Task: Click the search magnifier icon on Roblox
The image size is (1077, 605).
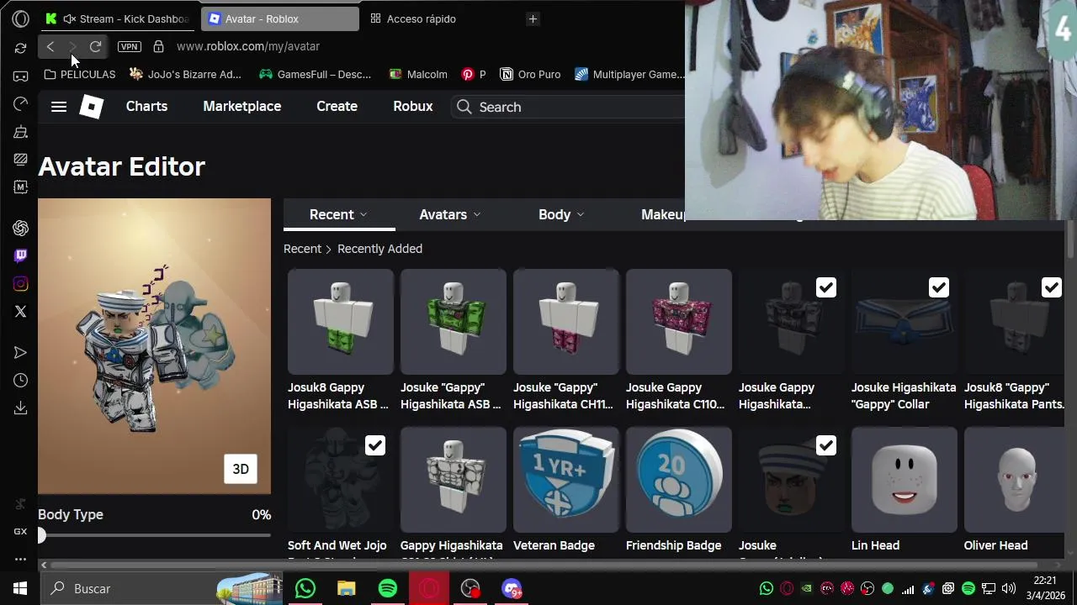Action: (464, 107)
